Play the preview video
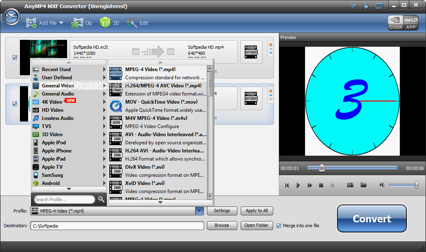This screenshot has height=252, width=426. coord(298,185)
